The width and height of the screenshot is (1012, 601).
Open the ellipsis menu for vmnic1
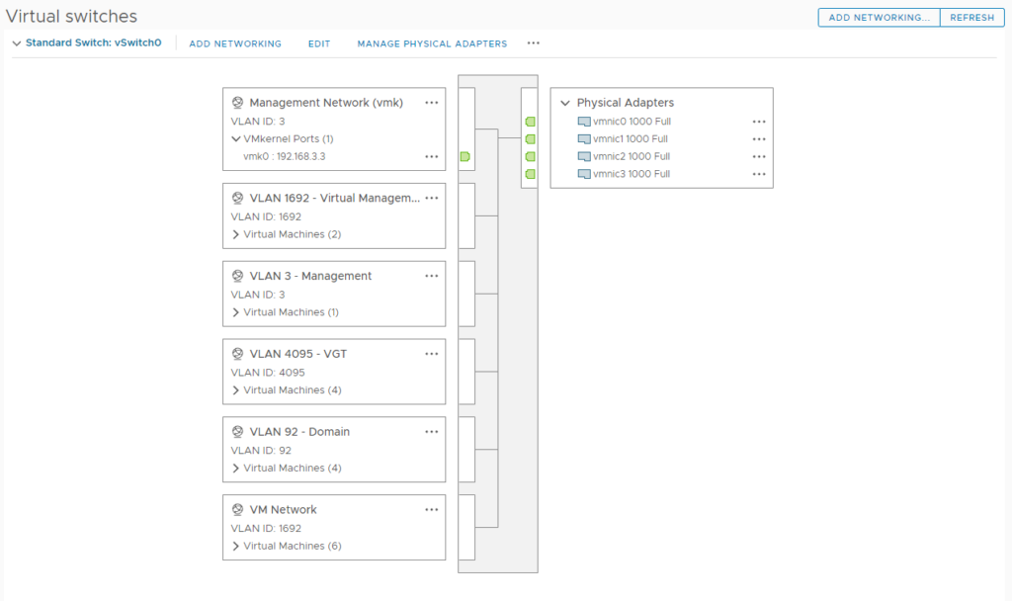[758, 139]
